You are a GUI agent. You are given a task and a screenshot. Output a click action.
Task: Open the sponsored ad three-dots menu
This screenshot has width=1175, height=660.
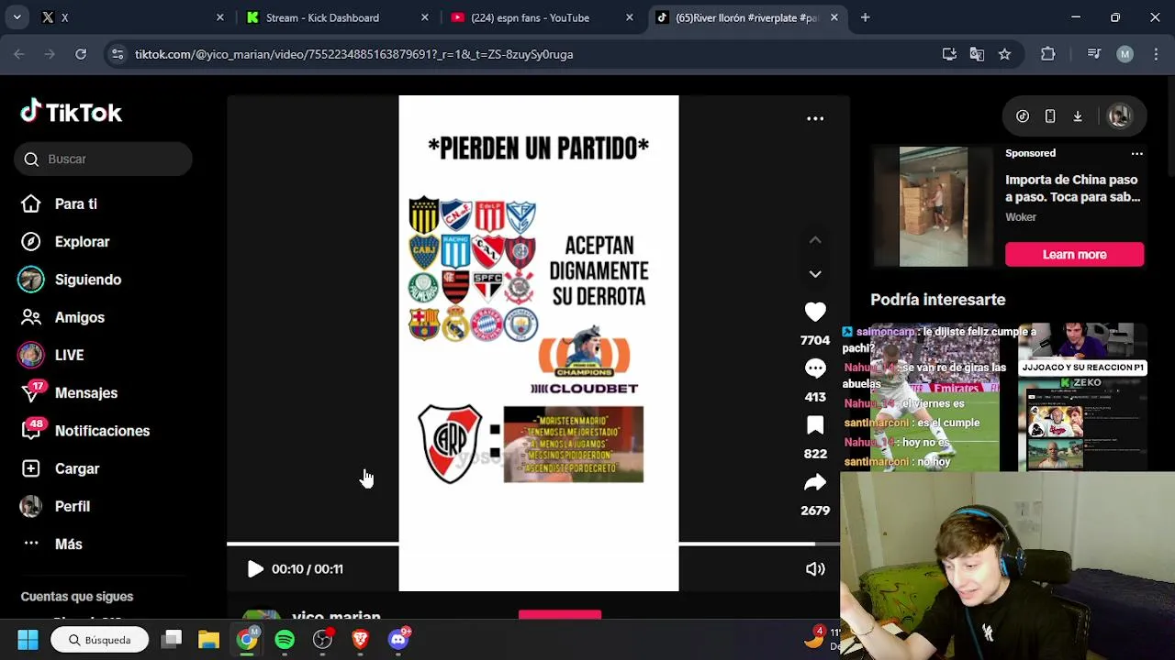point(1136,153)
